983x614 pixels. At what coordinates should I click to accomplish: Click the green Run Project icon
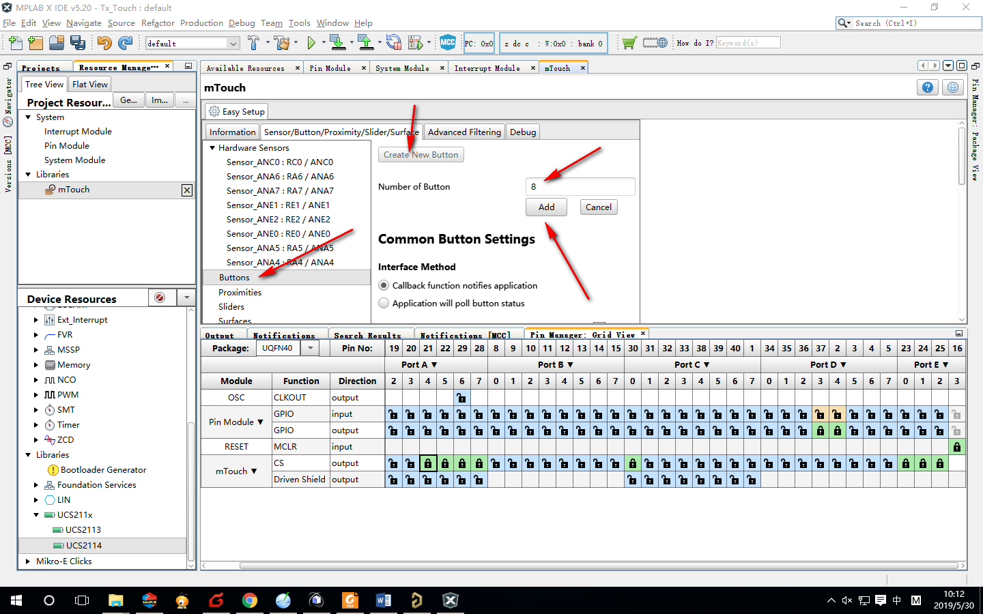[311, 43]
